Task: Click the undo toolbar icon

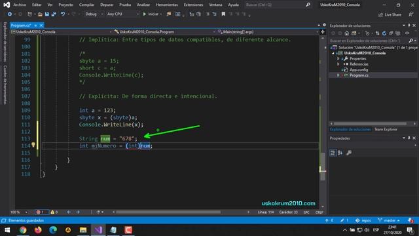Action: click(63, 14)
